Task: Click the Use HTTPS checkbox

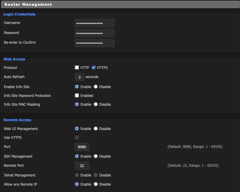Action: click(x=77, y=138)
